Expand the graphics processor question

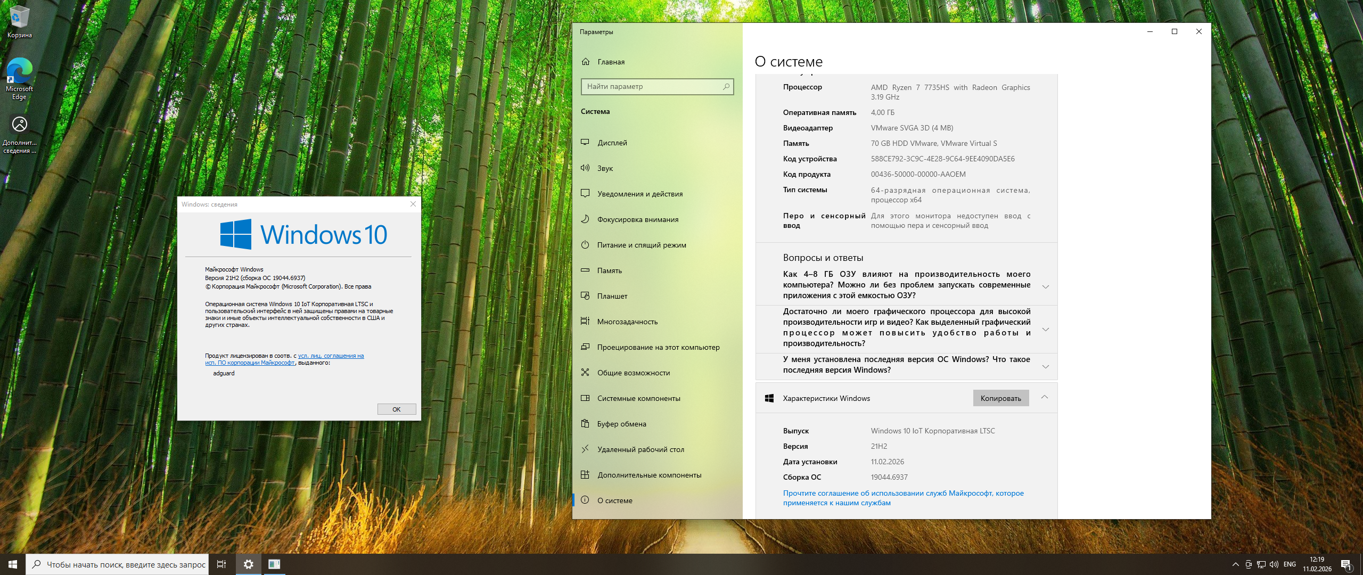pos(1045,330)
